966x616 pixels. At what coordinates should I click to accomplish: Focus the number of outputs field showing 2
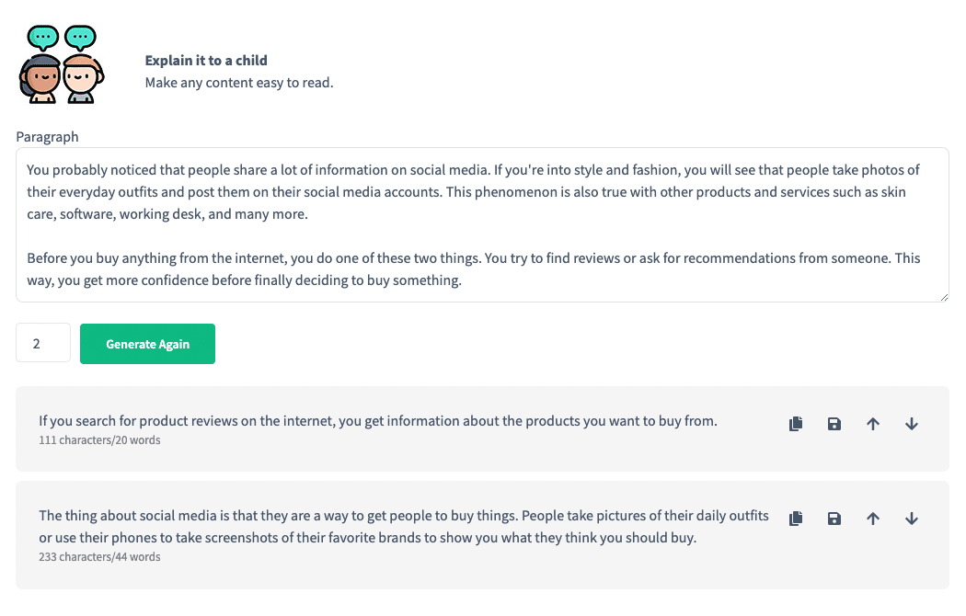pyautogui.click(x=43, y=343)
